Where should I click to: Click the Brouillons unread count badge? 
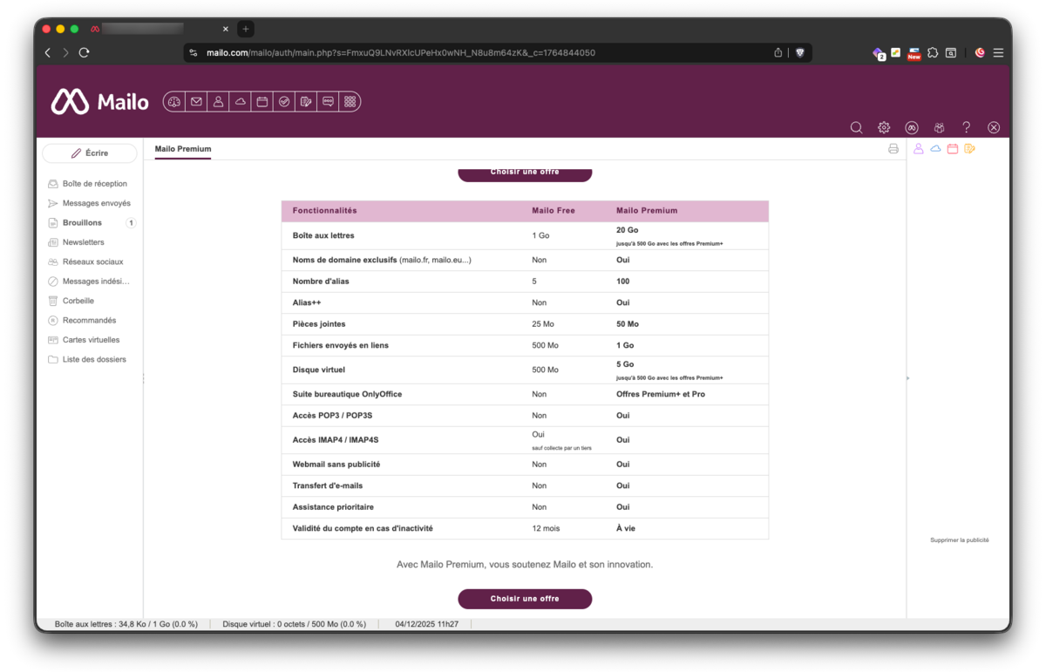(x=131, y=223)
